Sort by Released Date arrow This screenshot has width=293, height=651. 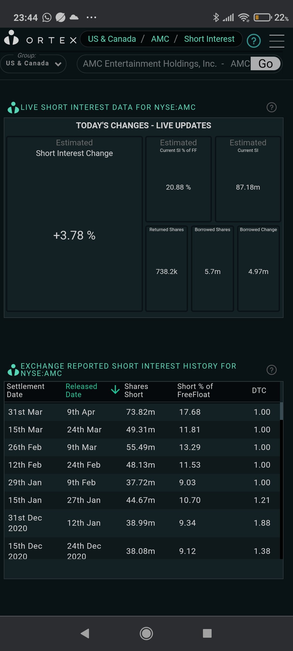[x=115, y=390]
